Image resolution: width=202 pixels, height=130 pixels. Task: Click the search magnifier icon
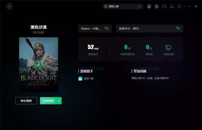(x=106, y=6)
